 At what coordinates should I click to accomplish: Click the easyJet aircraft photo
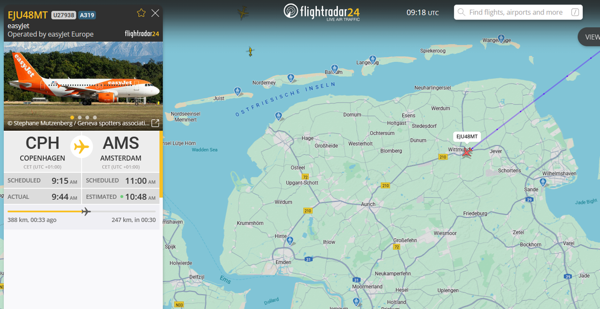tap(83, 80)
